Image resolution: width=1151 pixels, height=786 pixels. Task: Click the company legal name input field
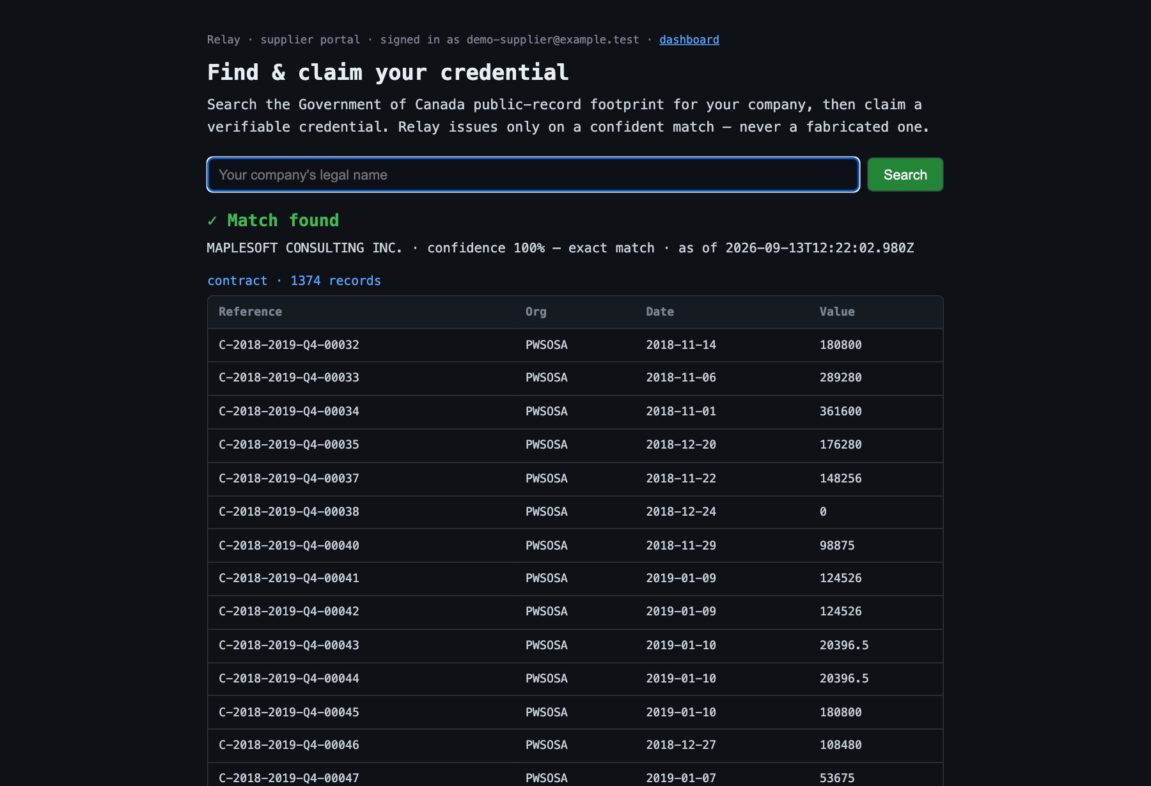(533, 174)
